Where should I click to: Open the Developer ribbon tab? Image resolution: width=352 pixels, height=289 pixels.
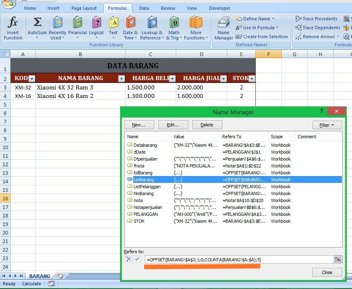pyautogui.click(x=219, y=8)
